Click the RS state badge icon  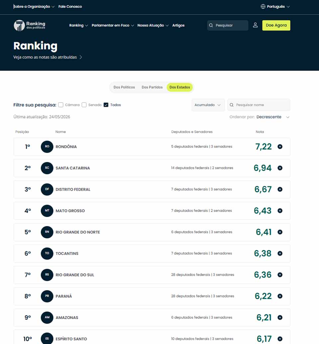pyautogui.click(x=47, y=275)
